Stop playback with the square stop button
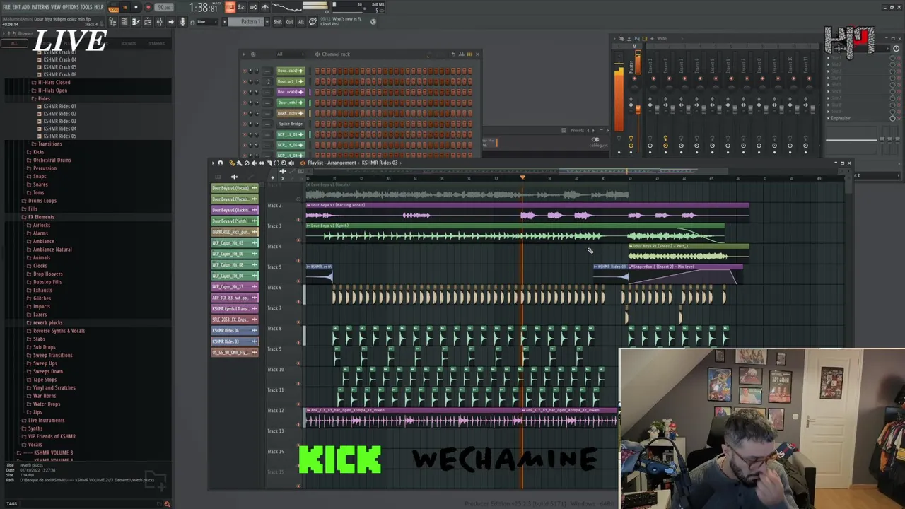Viewport: 905px width, 509px height. [136, 7]
